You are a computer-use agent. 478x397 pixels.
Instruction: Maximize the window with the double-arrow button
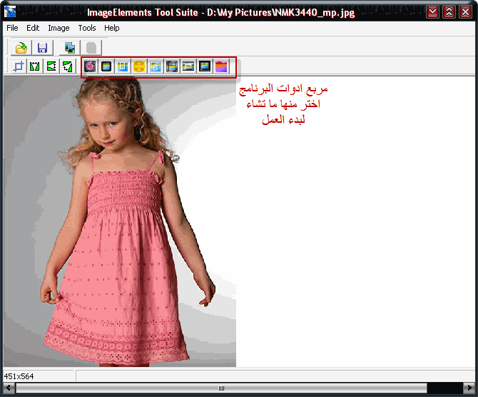(449, 12)
